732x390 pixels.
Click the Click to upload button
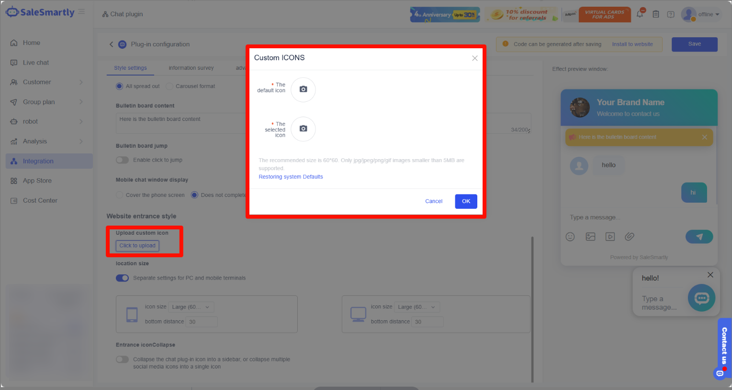click(137, 246)
